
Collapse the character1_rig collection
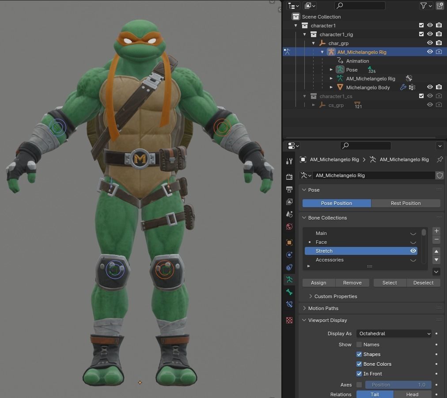click(305, 34)
